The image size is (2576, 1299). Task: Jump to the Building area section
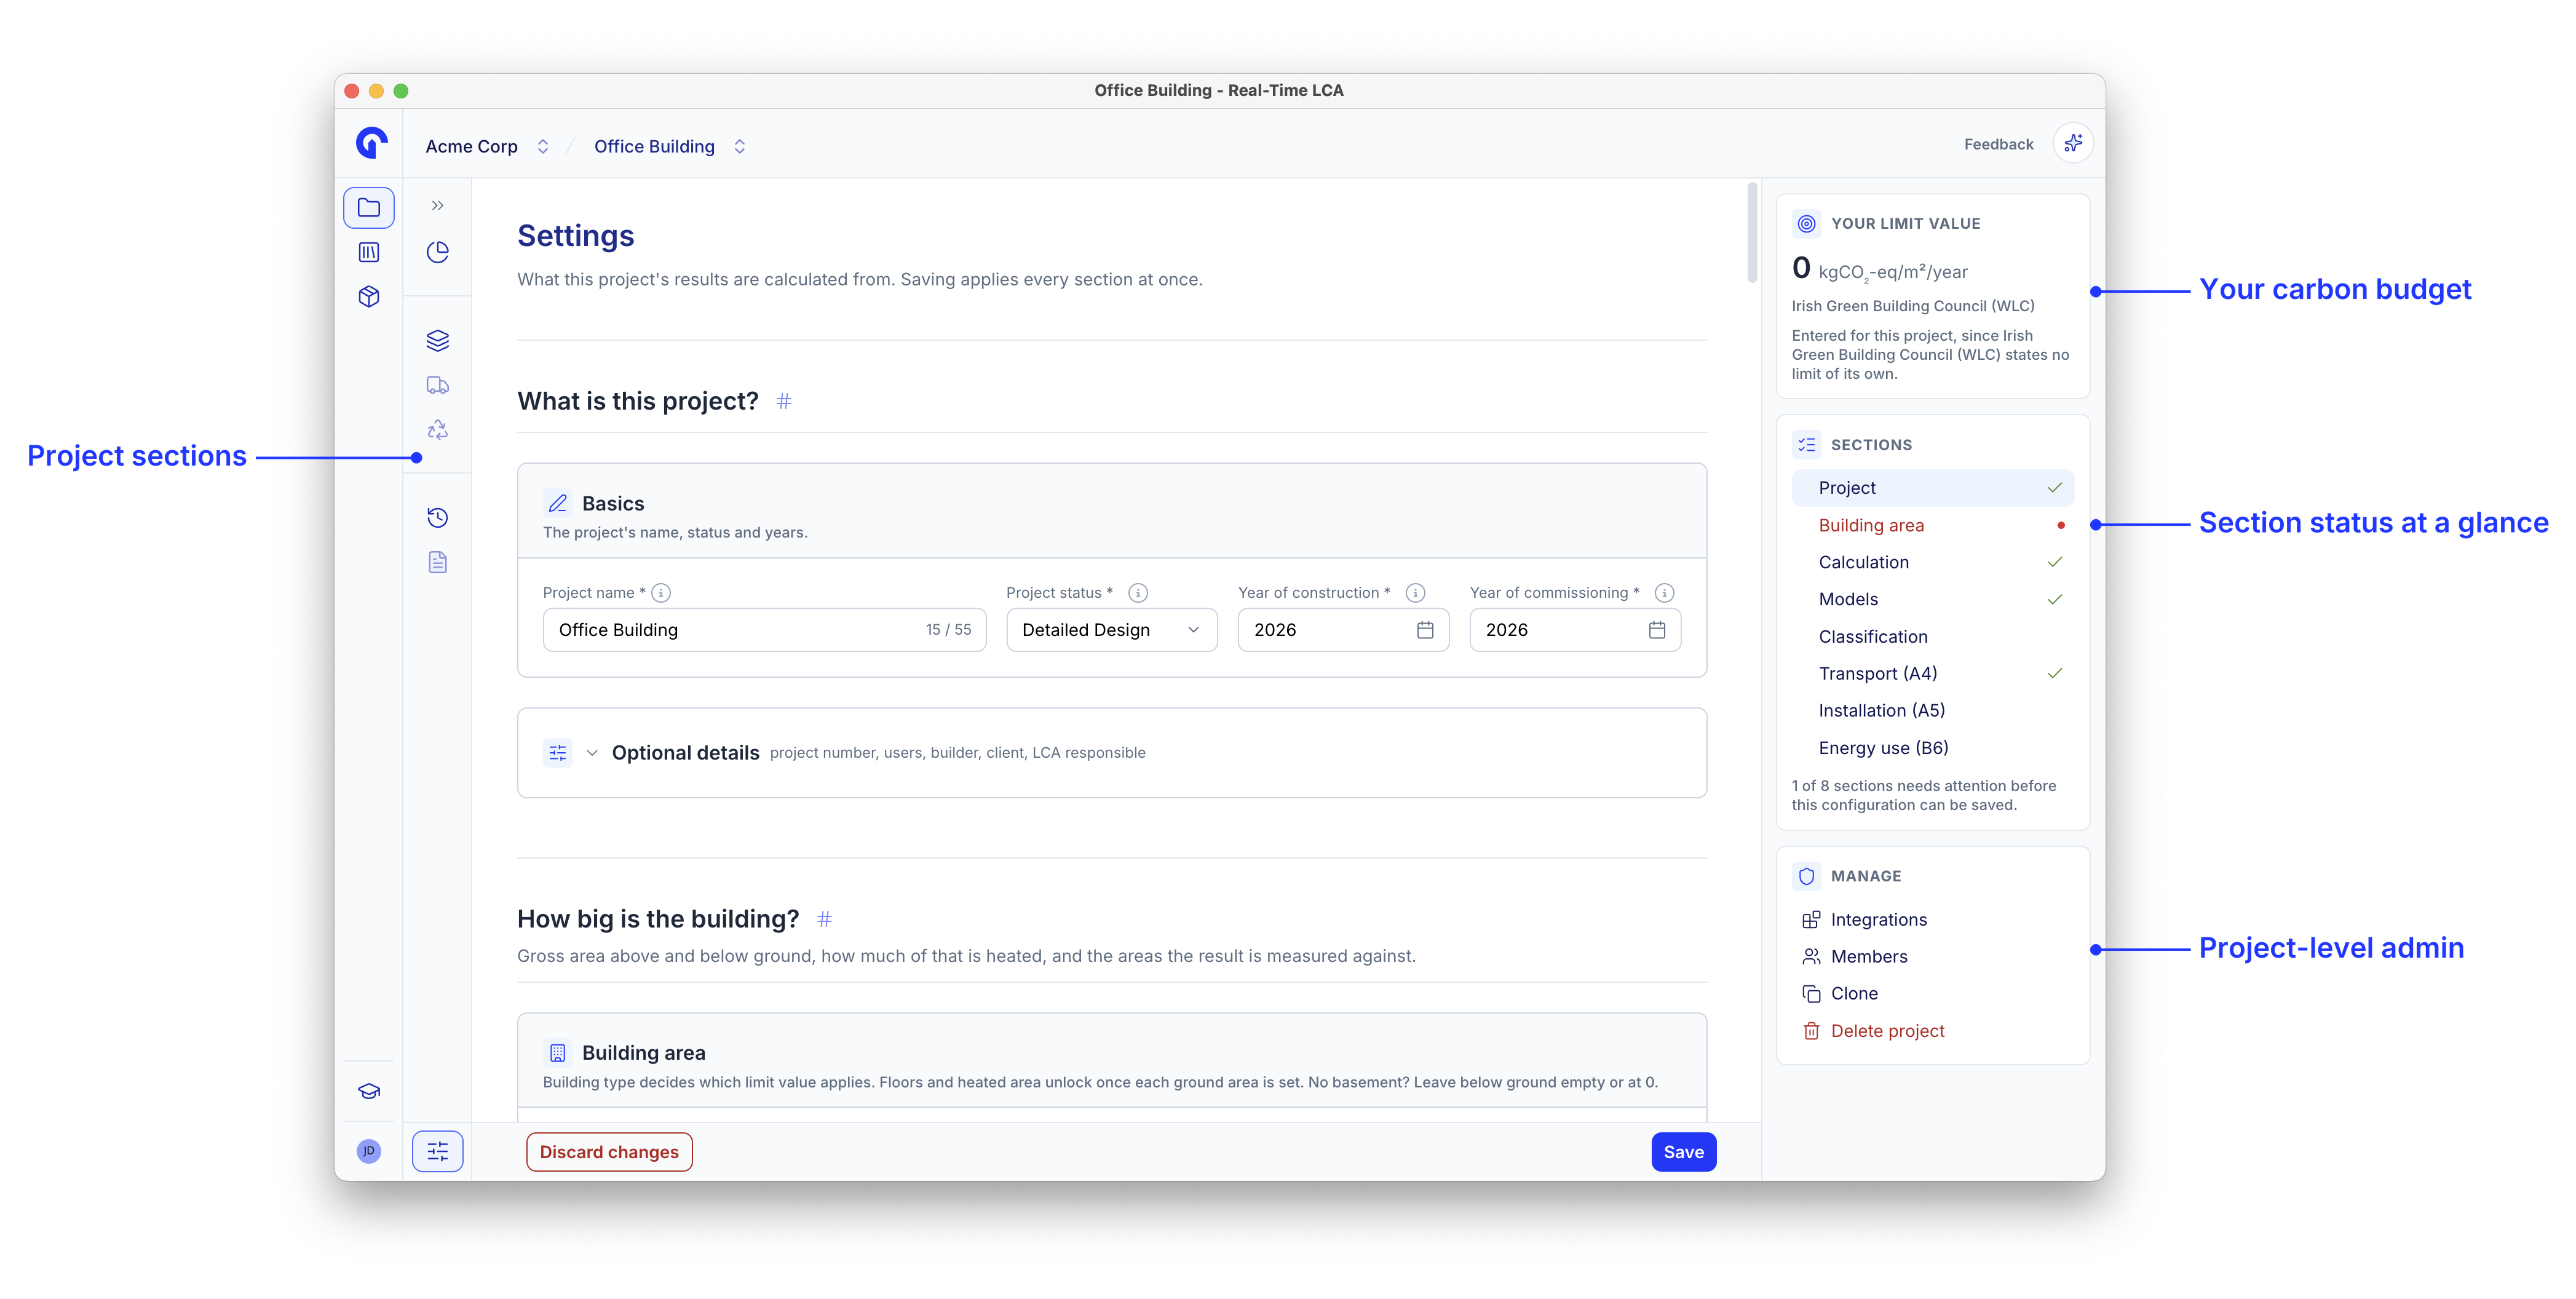tap(1932, 525)
